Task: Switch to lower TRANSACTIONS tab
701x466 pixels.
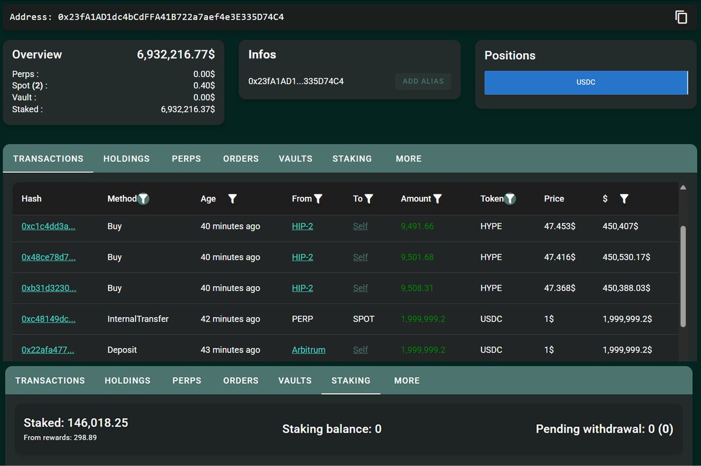Action: click(x=50, y=381)
